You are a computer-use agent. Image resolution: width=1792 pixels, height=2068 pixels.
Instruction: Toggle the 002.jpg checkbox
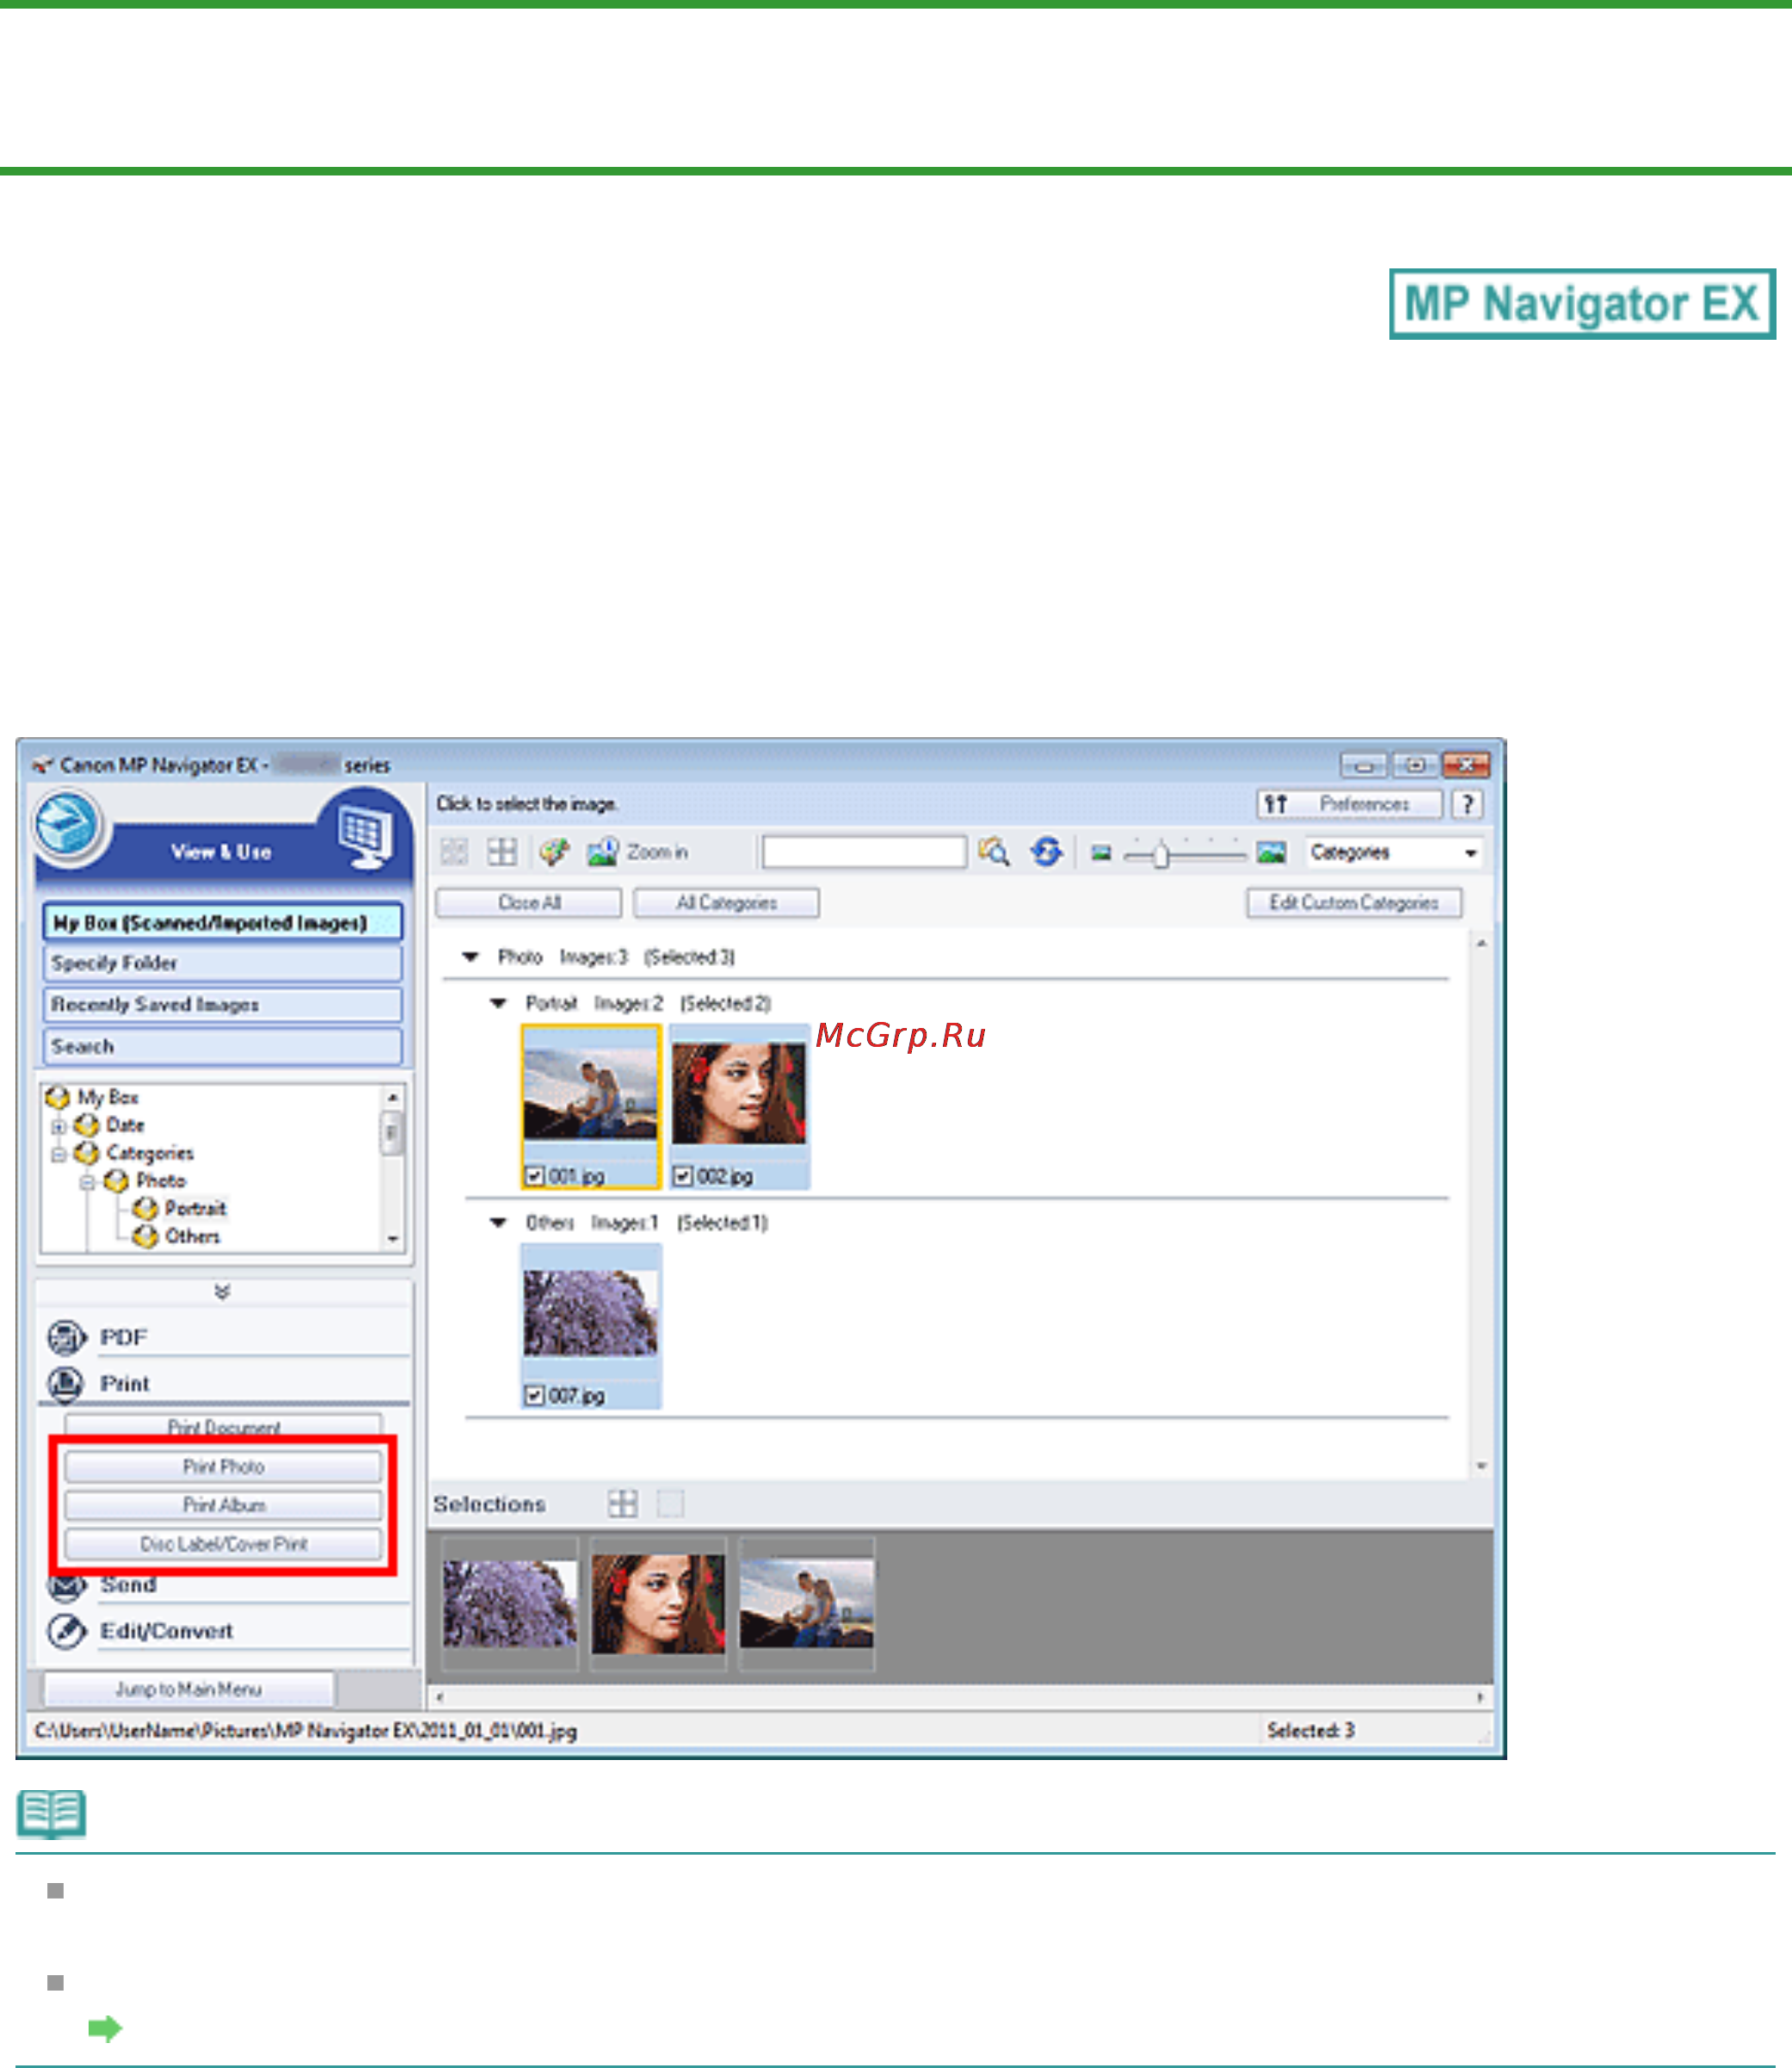tap(683, 1176)
